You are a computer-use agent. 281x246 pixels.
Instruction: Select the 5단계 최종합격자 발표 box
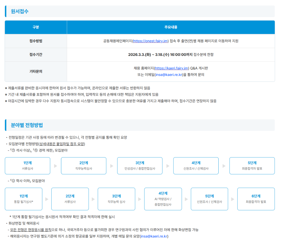click(252, 166)
